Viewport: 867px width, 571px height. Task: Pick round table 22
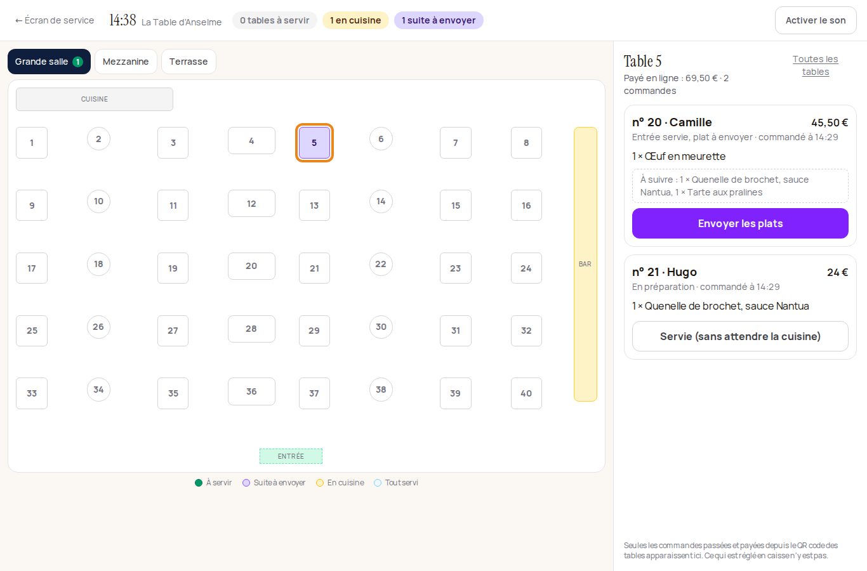(381, 264)
